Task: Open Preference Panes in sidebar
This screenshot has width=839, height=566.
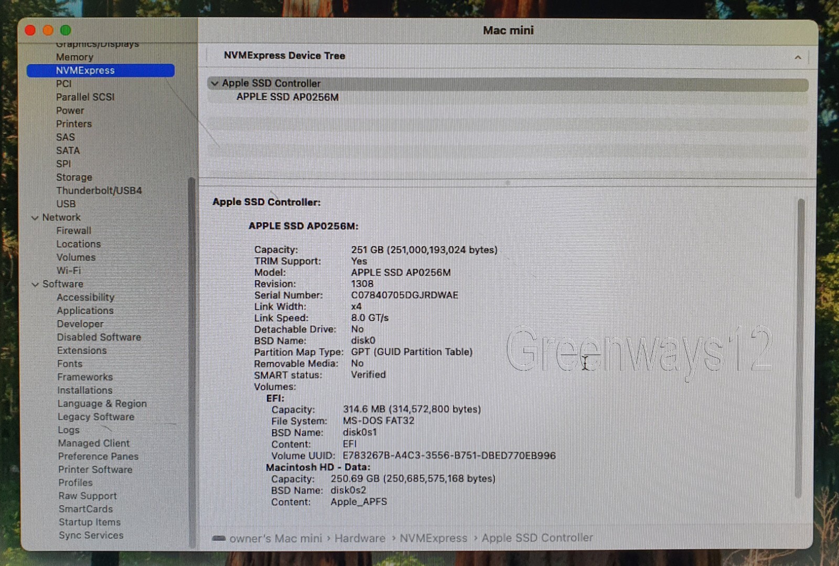Action: 99,456
